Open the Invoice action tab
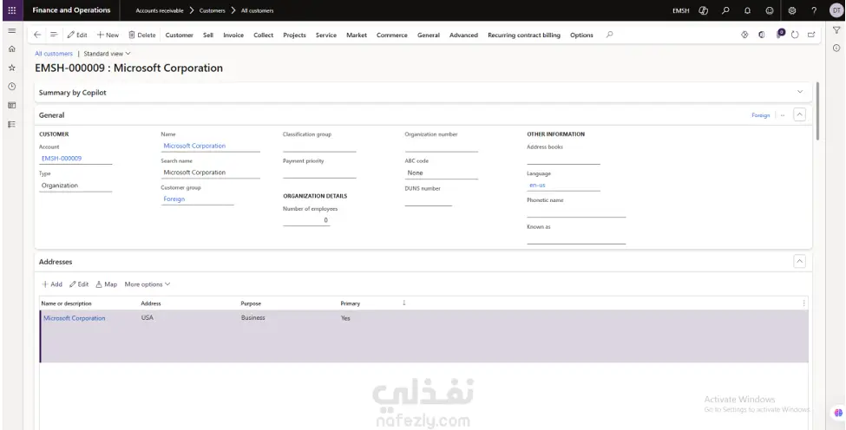Viewport: 846px width, 430px height. click(233, 35)
